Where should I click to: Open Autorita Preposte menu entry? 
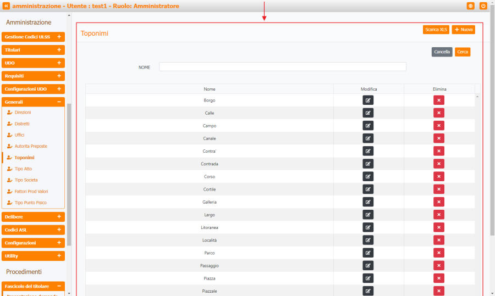tap(31, 146)
